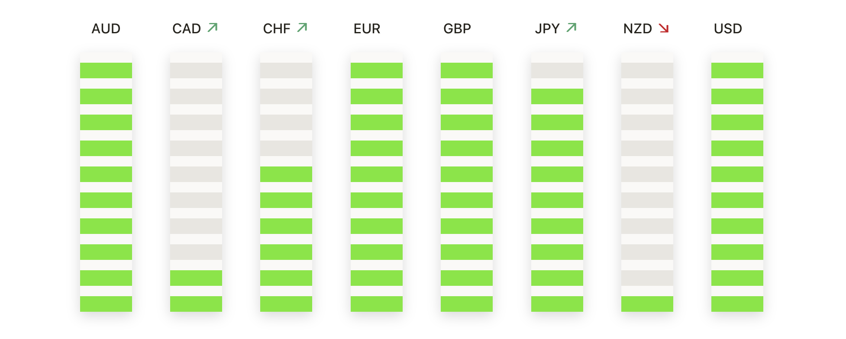846x339 pixels.
Task: Choose the CHF currency label
Action: click(x=277, y=29)
